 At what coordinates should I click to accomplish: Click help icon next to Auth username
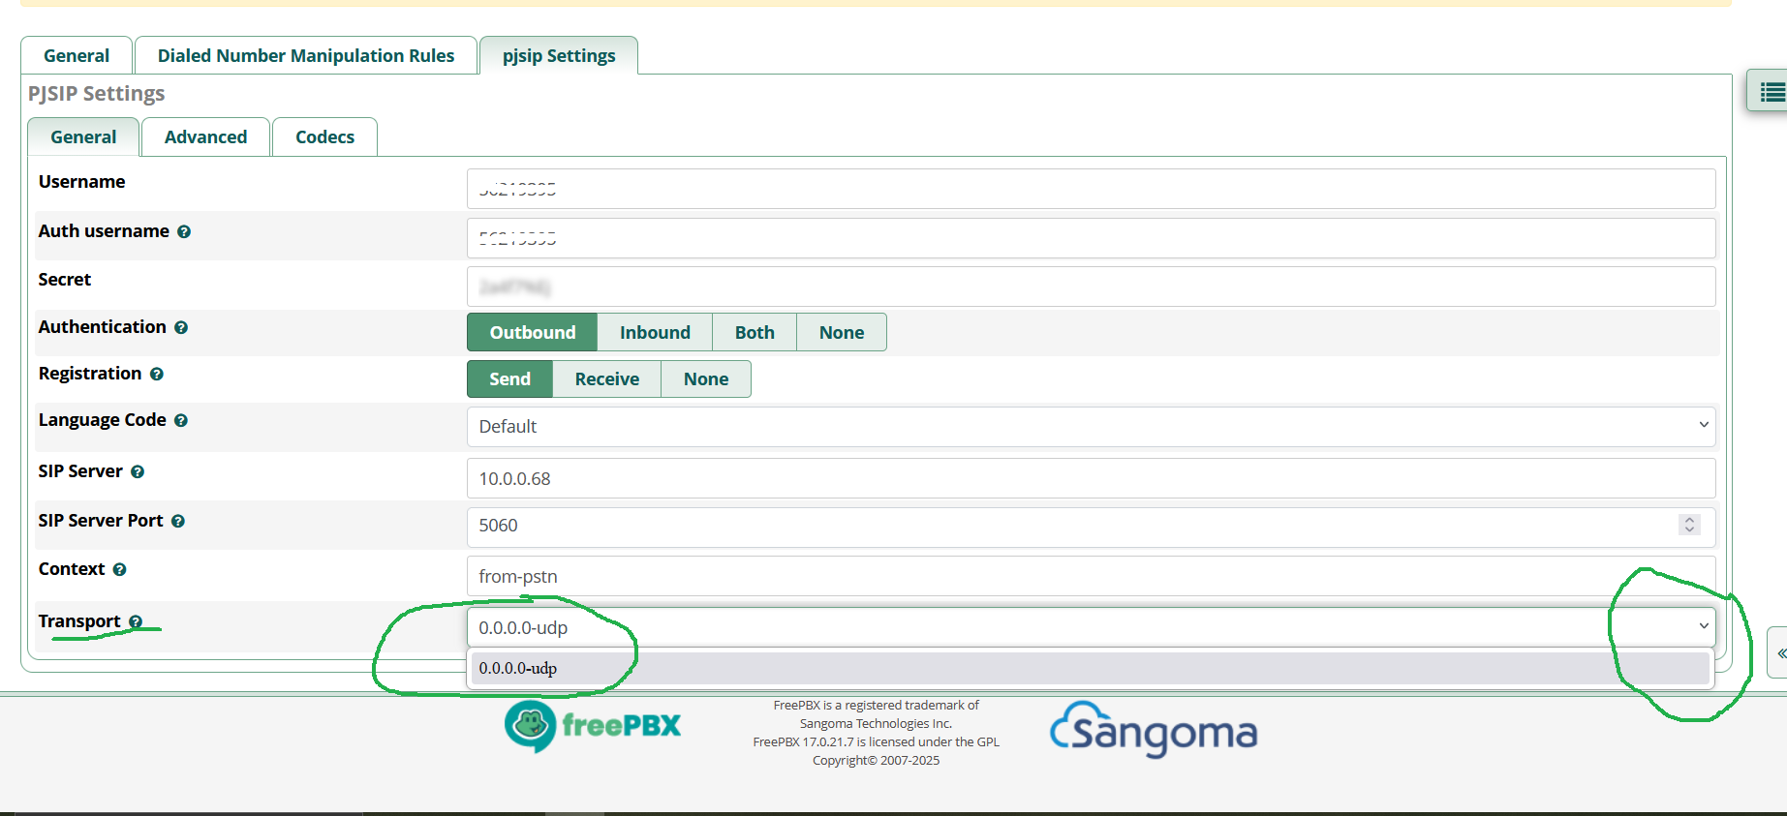(184, 232)
